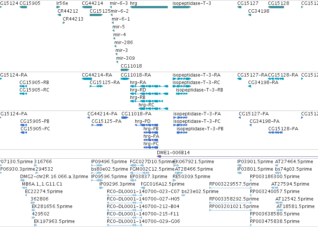
Task: Select the CG34198-PA protein label
Action: tap(265, 121)
